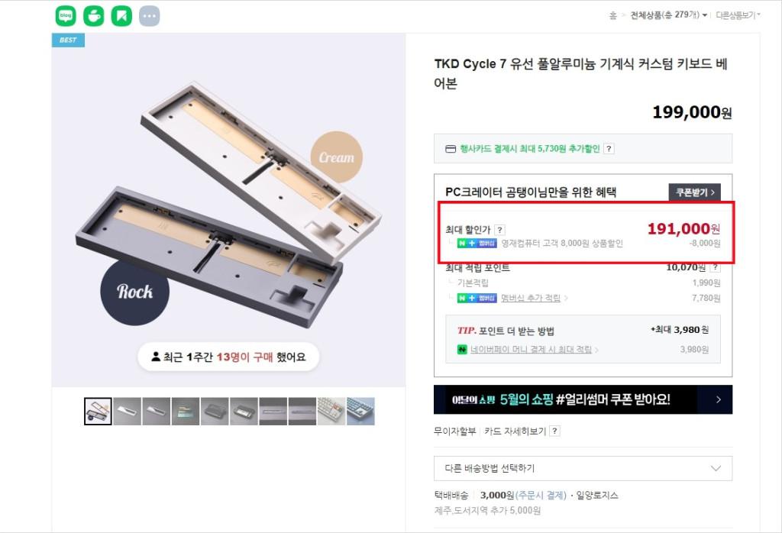This screenshot has height=533, width=782.
Task: Click the help icon beside 카드 자세히보기
Action: (554, 431)
